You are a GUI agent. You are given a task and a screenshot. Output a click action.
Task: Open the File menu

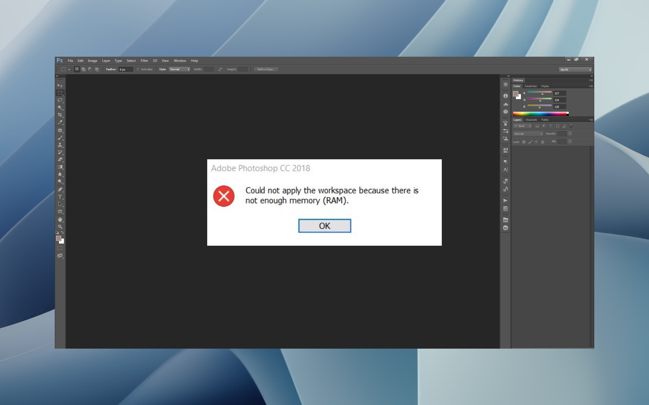(70, 61)
